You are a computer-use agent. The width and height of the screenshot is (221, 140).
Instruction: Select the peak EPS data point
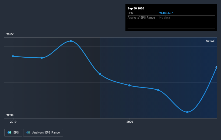(x=71, y=41)
